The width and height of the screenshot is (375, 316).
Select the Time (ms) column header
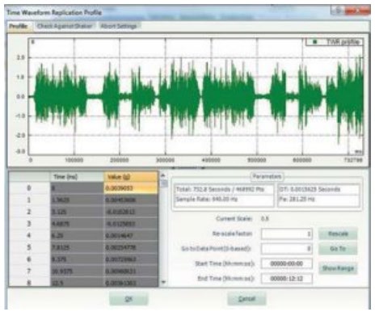pyautogui.click(x=77, y=177)
